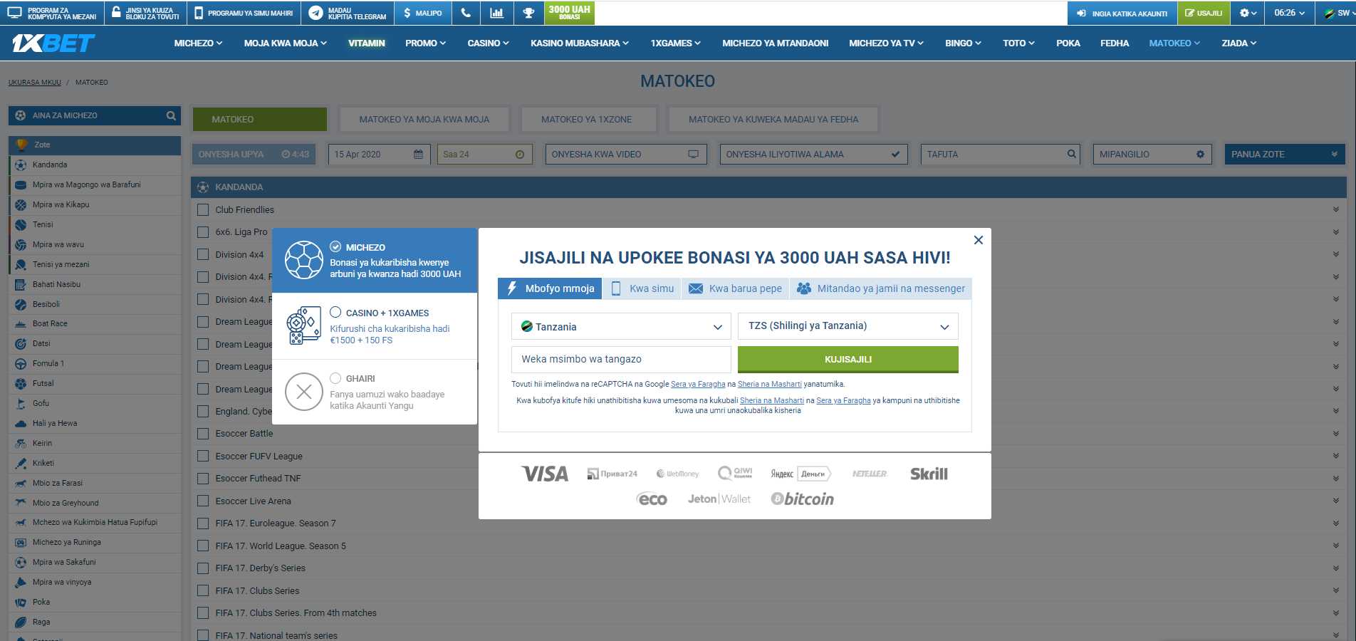Image resolution: width=1356 pixels, height=641 pixels.
Task: Open UKURASA MKUU breadcrumb link
Action: point(35,83)
